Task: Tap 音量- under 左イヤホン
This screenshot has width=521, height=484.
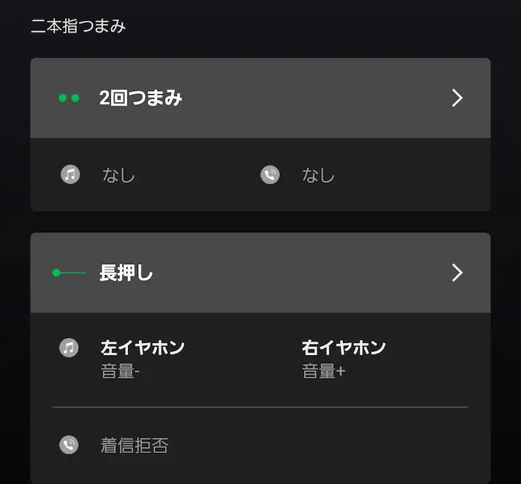Action: (x=120, y=373)
